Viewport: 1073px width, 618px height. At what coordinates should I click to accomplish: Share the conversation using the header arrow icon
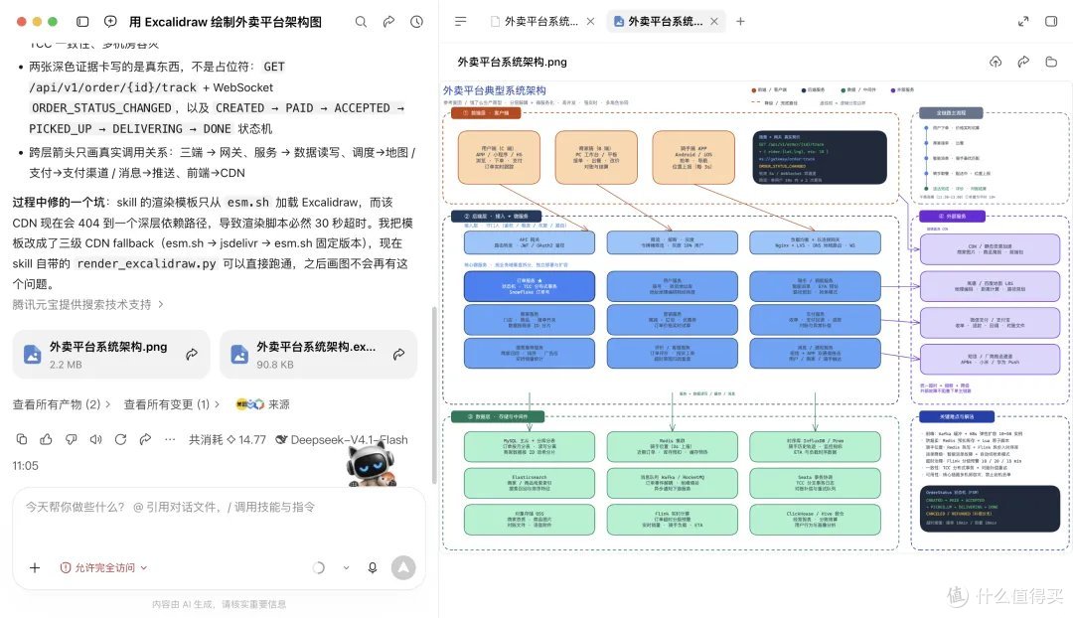coord(388,22)
